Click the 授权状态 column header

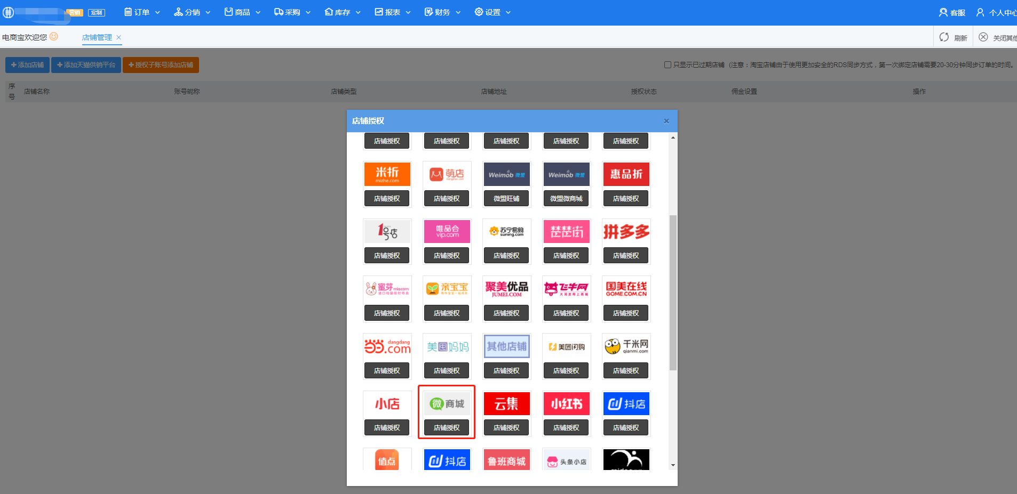[x=643, y=92]
